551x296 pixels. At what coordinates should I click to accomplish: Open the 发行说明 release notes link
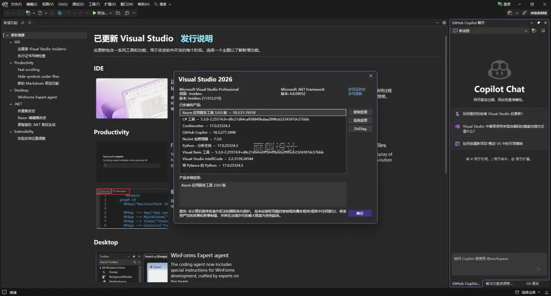[196, 39]
